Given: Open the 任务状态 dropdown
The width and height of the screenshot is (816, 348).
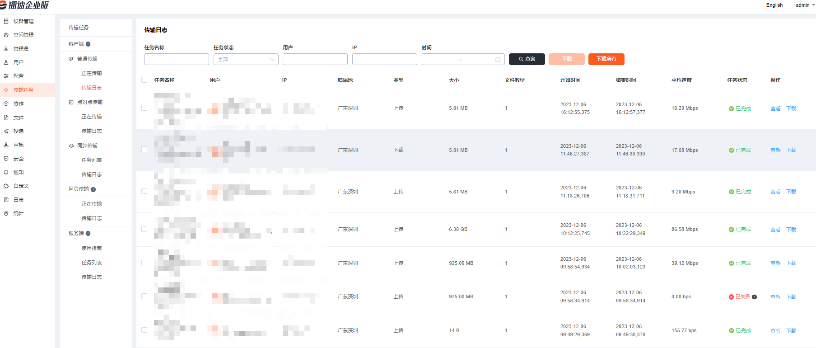Looking at the screenshot, I should tap(246, 59).
